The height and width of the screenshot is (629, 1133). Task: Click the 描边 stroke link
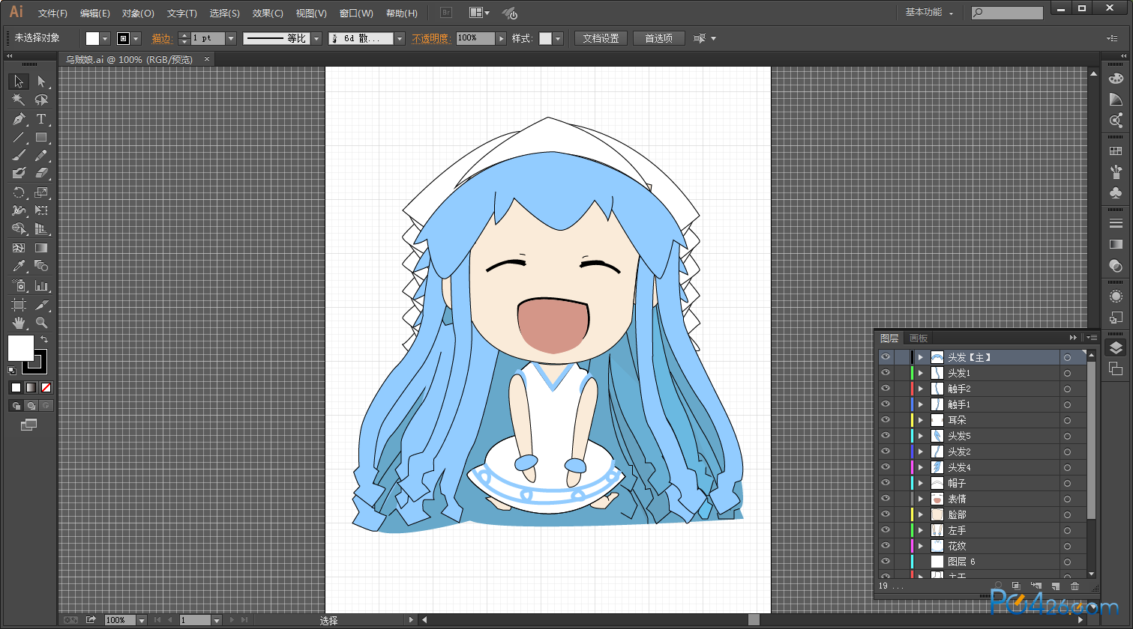pos(162,38)
